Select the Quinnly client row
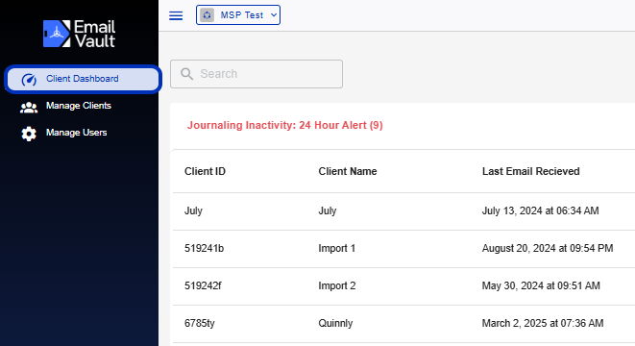 point(403,324)
